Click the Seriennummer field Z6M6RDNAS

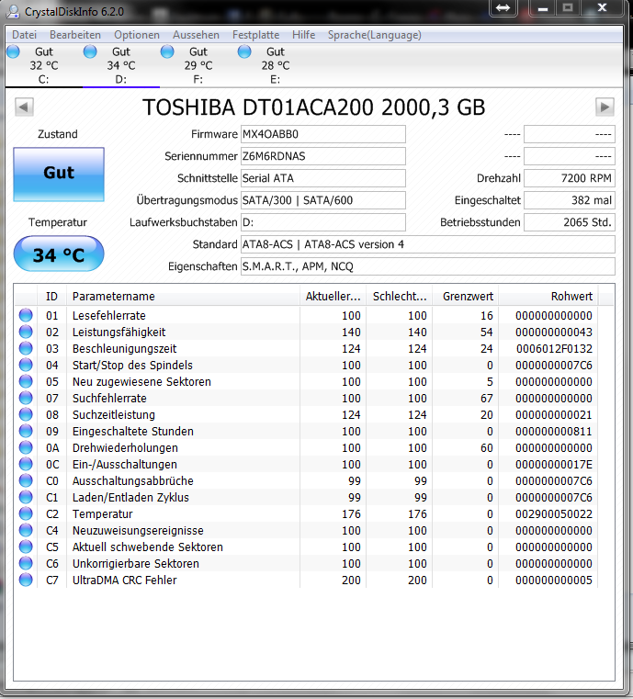[323, 156]
